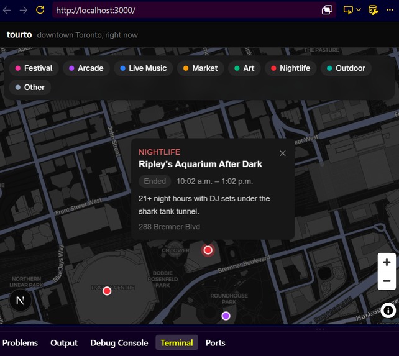Open the map attribution info icon
The width and height of the screenshot is (399, 356).
pos(388,311)
